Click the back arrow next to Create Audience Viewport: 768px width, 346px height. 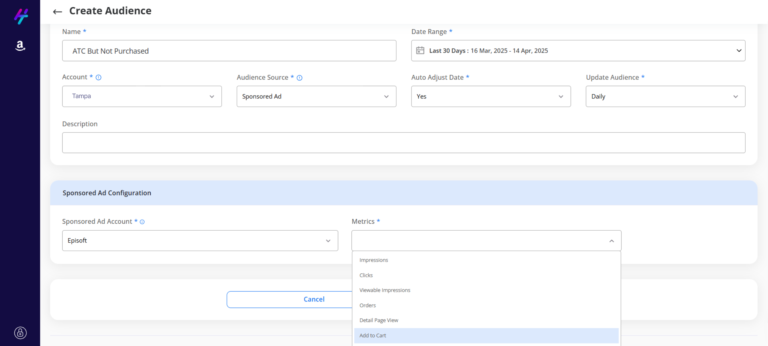pos(57,12)
